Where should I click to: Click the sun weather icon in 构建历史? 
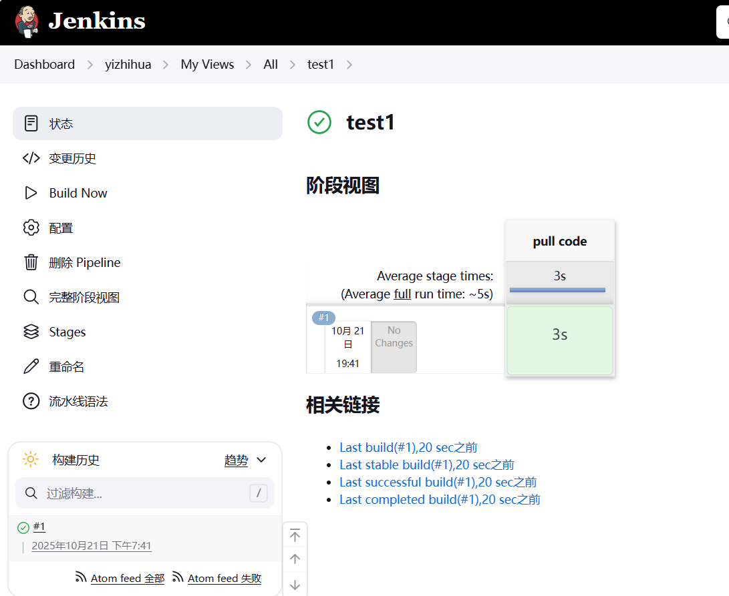pos(31,459)
